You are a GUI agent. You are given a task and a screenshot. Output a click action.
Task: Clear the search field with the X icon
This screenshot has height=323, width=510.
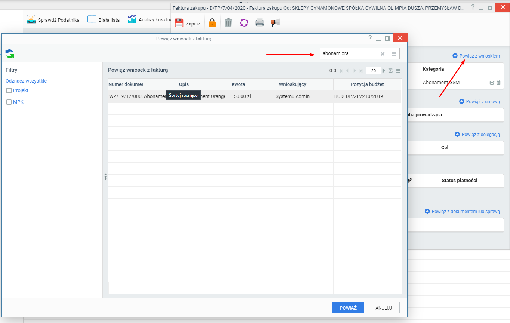click(382, 53)
